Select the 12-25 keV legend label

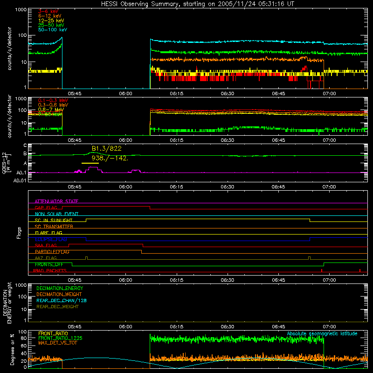(x=51, y=21)
